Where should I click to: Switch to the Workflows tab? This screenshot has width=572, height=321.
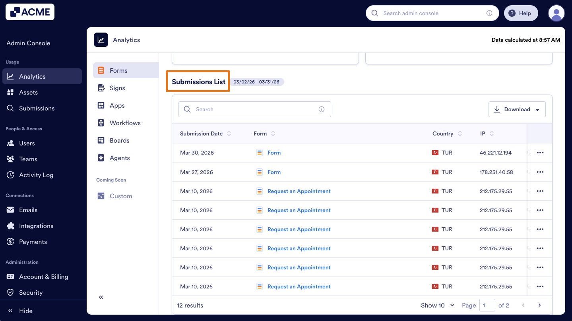click(124, 123)
